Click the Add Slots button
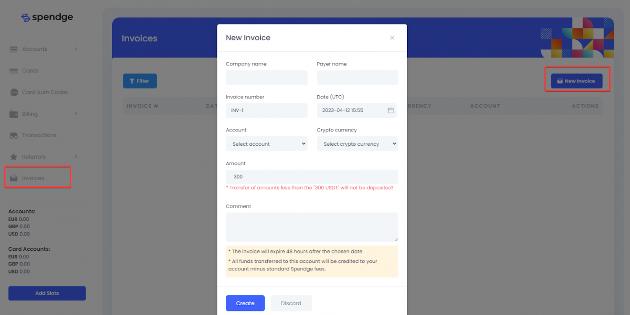The height and width of the screenshot is (315, 630). point(47,293)
